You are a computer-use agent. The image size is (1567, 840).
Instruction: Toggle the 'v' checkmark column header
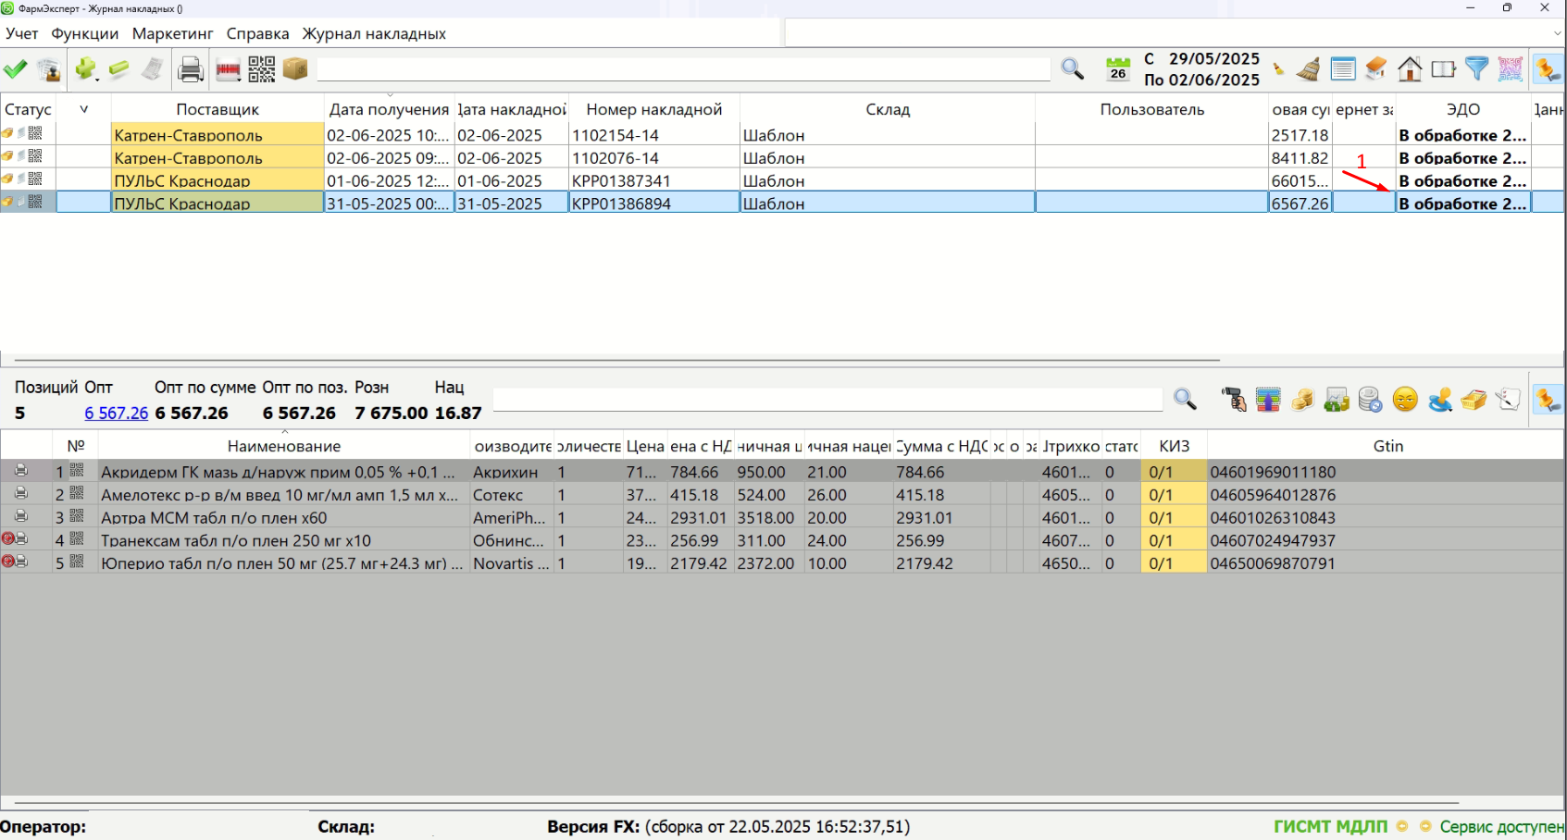83,109
